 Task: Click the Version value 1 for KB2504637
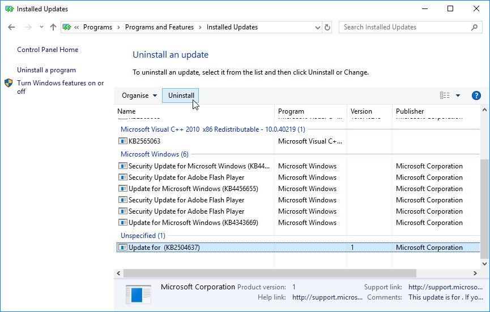click(352, 248)
